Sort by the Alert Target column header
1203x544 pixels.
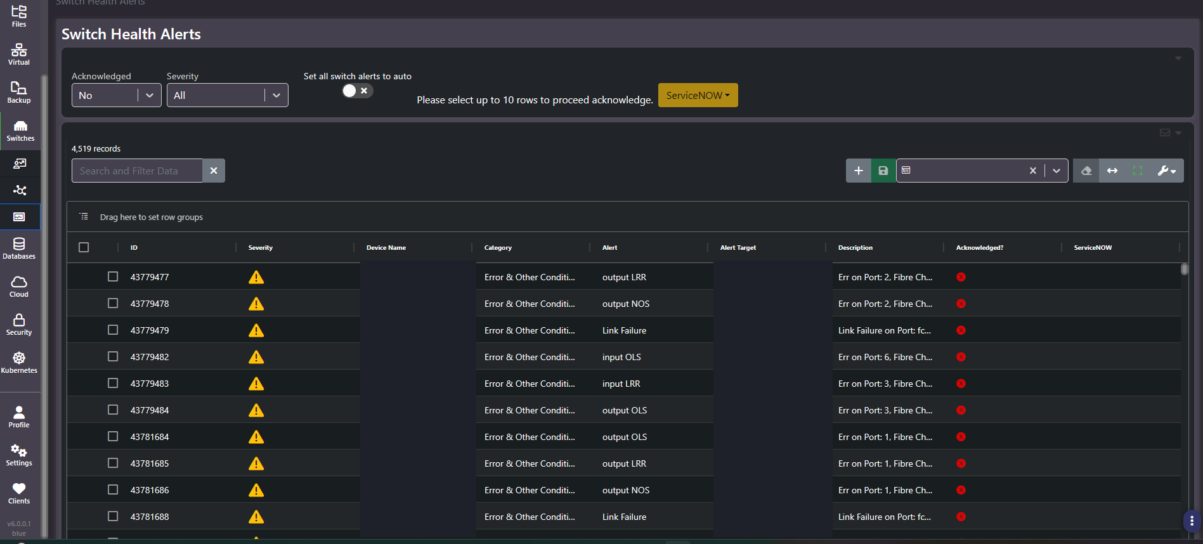click(x=738, y=248)
